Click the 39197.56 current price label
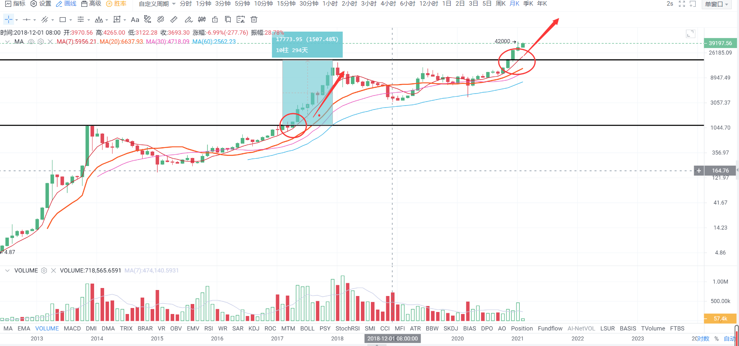This screenshot has width=739, height=346. point(720,43)
